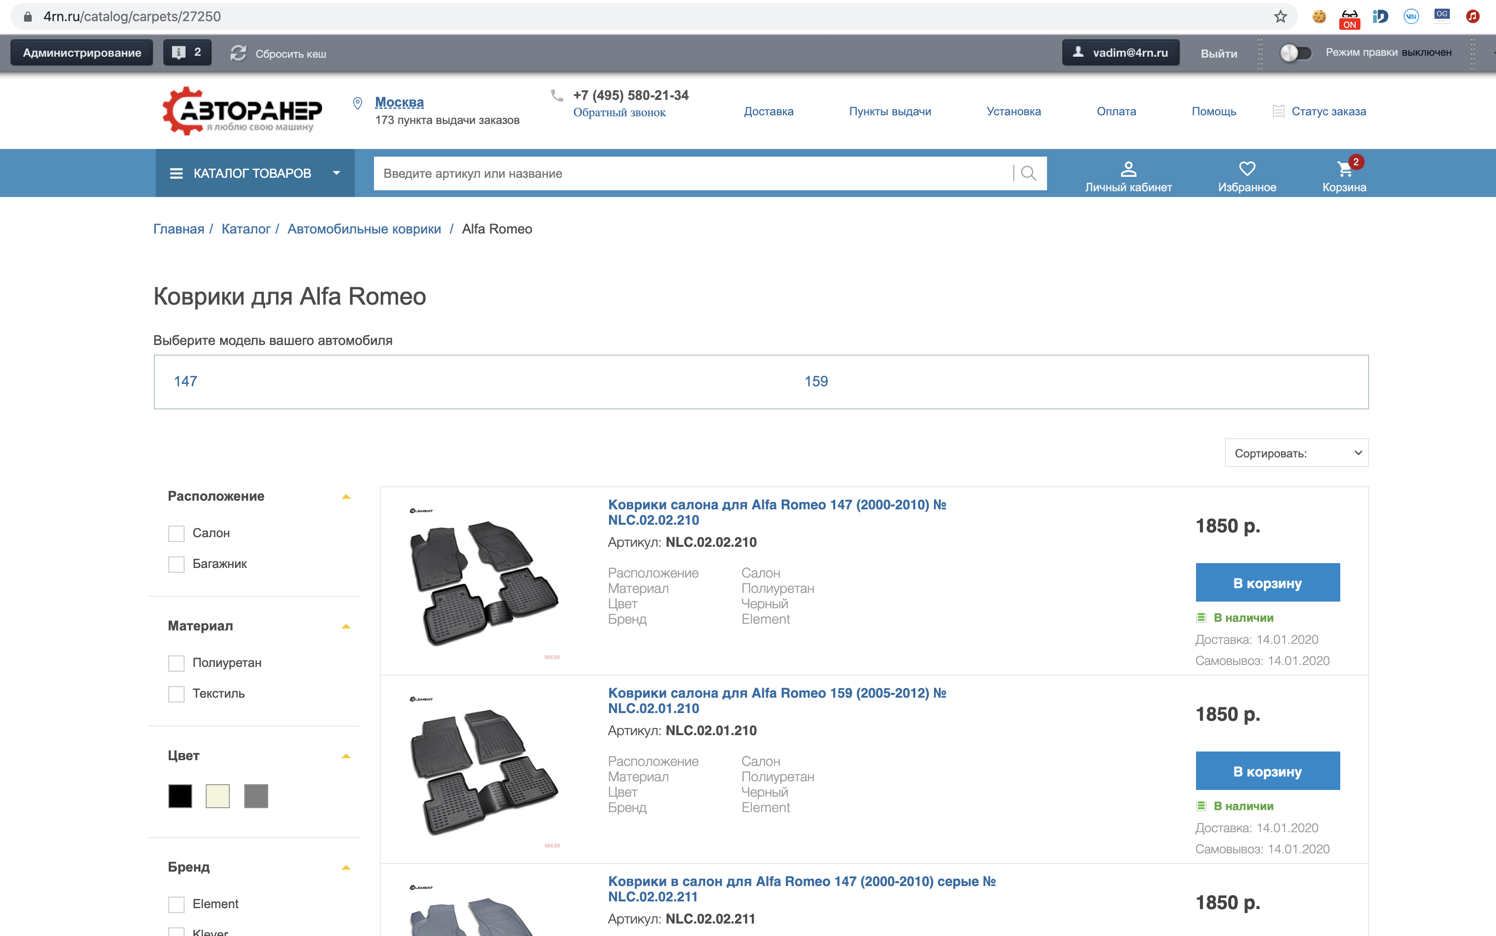Viewport: 1496px width, 936px height.
Task: Open the blue ID extension icon
Action: pos(1380,17)
